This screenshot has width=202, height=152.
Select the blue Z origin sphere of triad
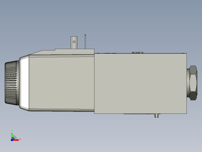pos(12,140)
